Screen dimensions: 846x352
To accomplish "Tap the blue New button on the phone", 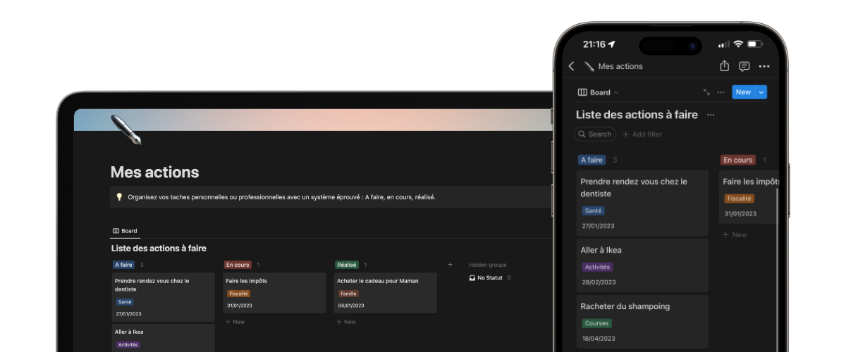I will pyautogui.click(x=743, y=92).
